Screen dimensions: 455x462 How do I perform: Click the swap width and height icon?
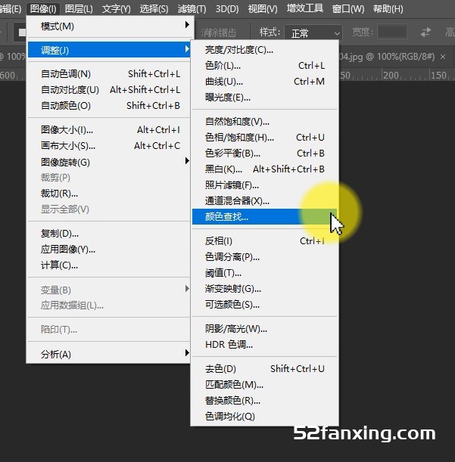coord(425,32)
